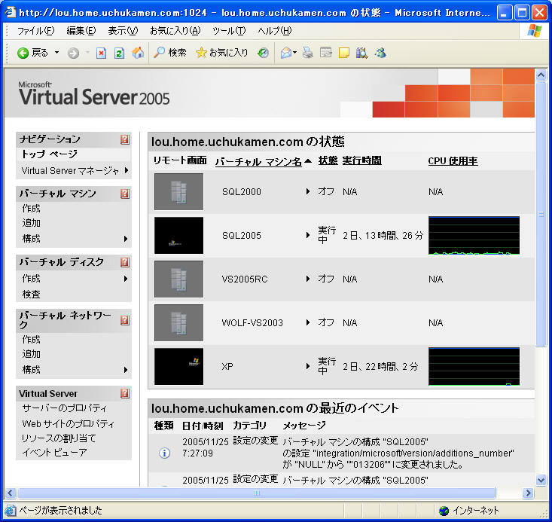The height and width of the screenshot is (522, 552).
Task: Click help icon in ナビゲーション header
Action: coord(125,139)
